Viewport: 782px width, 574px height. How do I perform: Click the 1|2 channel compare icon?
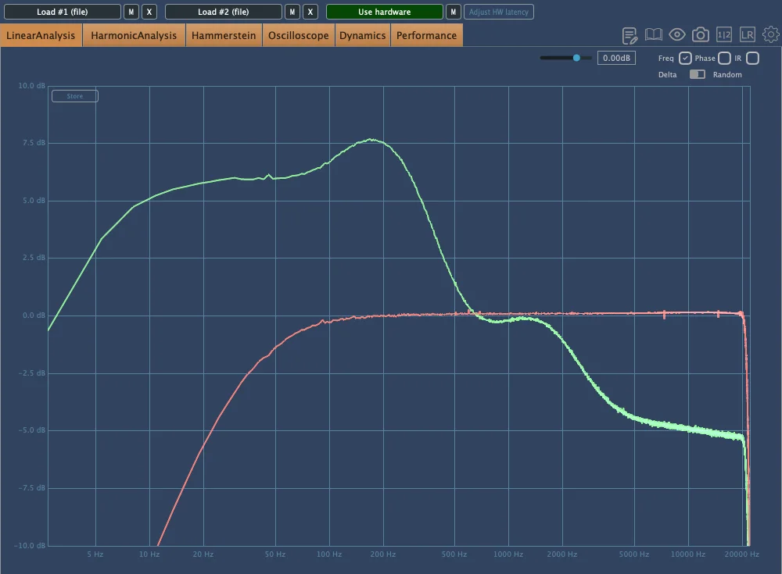coord(724,35)
